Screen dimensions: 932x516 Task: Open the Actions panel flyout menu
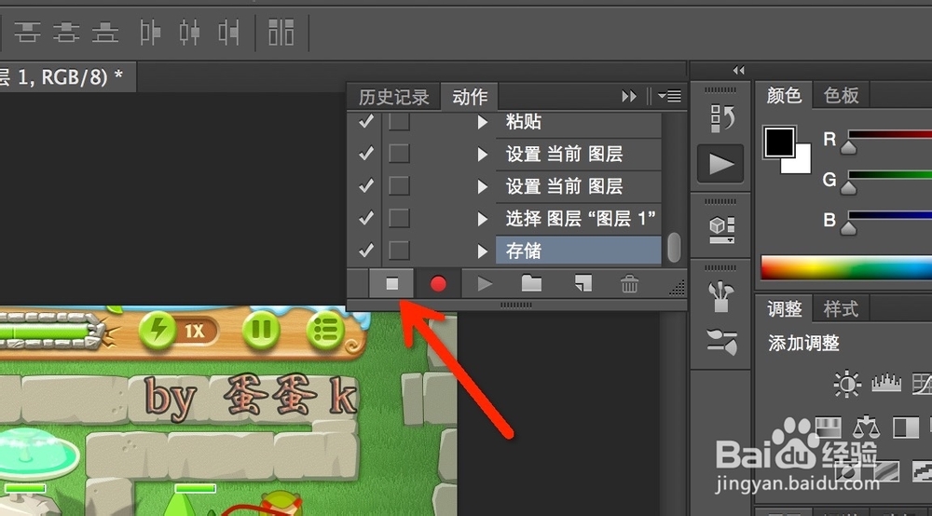tap(670, 96)
